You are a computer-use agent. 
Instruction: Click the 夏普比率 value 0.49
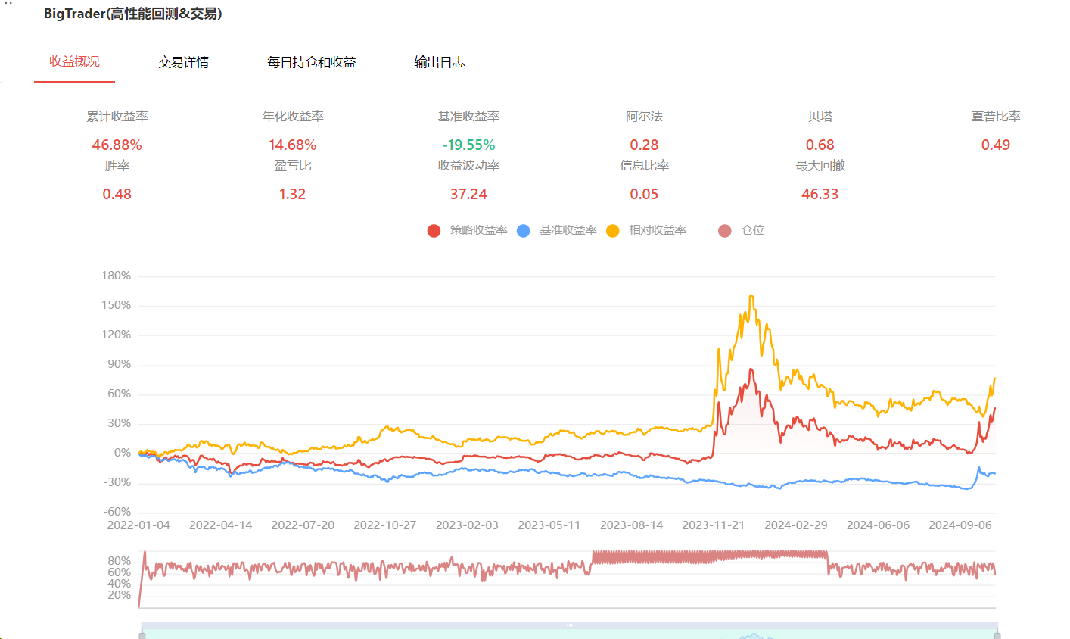point(996,145)
